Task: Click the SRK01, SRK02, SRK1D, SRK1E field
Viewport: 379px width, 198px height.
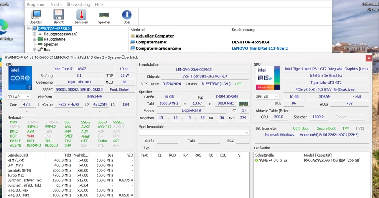Action: (x=79, y=89)
